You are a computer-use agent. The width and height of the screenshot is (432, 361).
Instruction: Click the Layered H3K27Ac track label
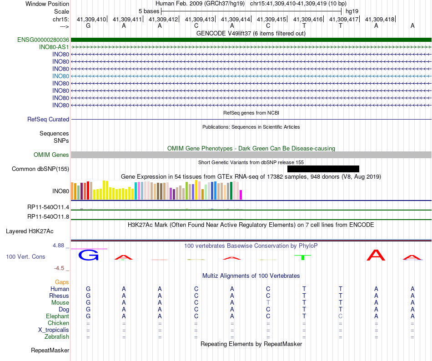click(30, 231)
